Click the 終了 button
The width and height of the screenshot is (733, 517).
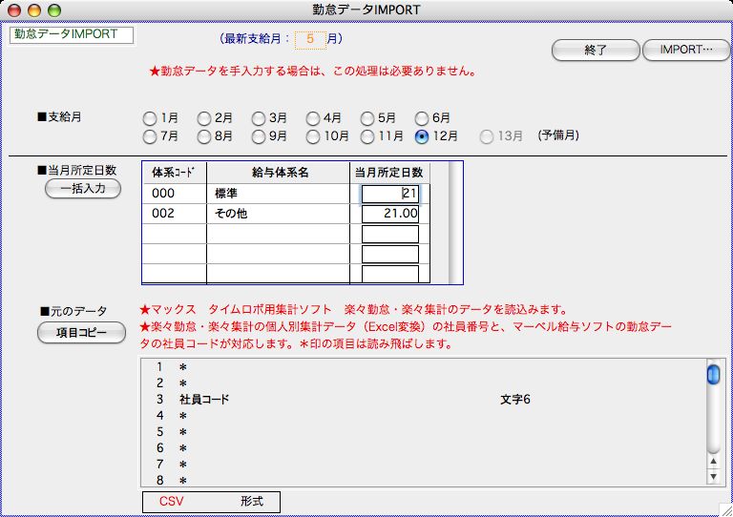(x=595, y=50)
